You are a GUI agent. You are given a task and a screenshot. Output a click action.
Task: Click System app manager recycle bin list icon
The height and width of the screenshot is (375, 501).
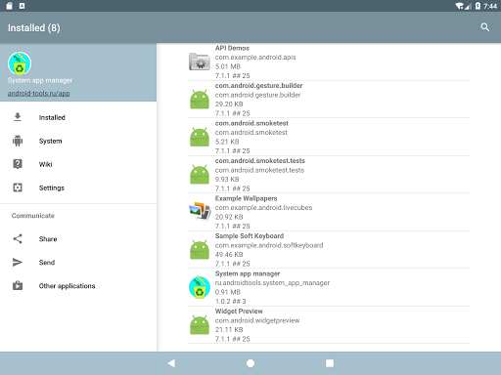click(x=200, y=287)
